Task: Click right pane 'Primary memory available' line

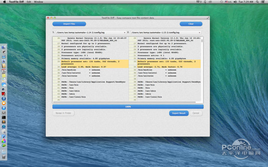Action: click(x=162, y=59)
